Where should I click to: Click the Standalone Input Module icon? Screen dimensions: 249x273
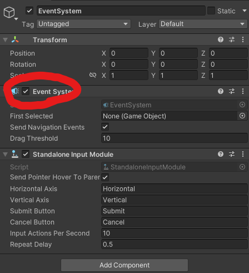pyautogui.click(x=15, y=154)
